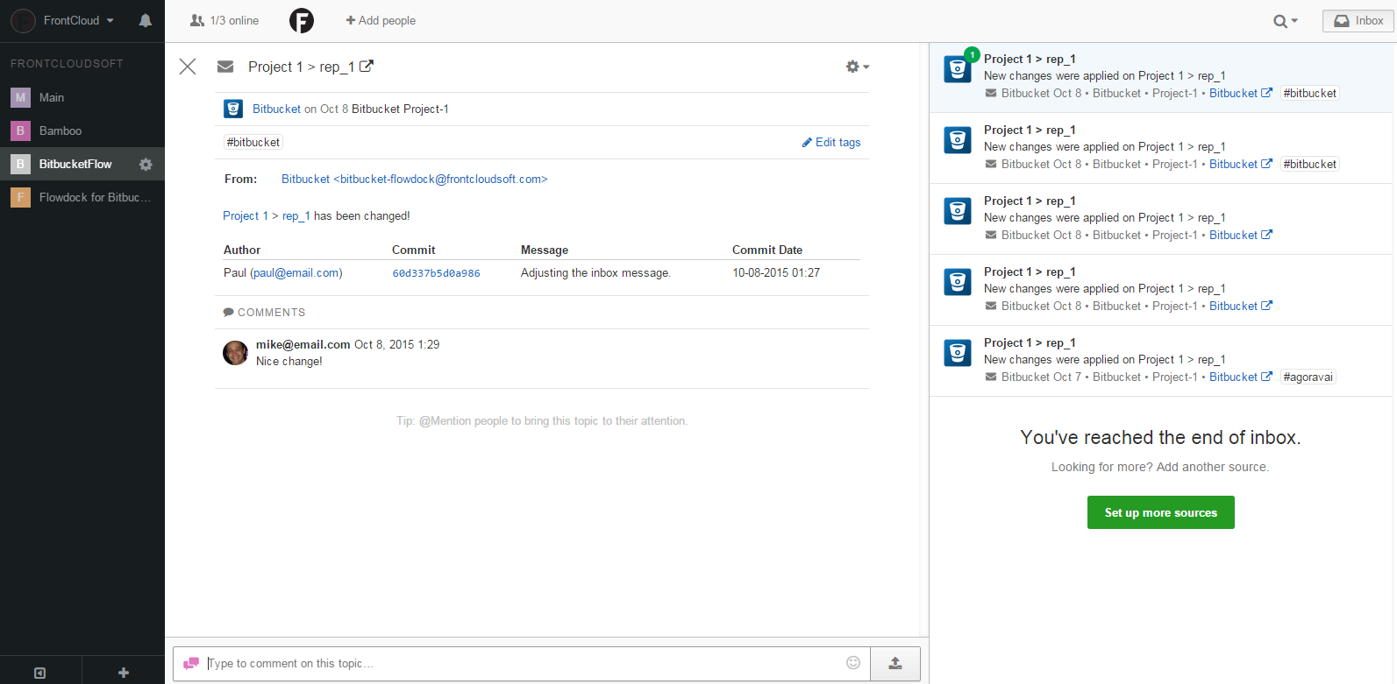This screenshot has height=684, width=1397.
Task: Click the COMMENTS section header
Action: tap(265, 312)
